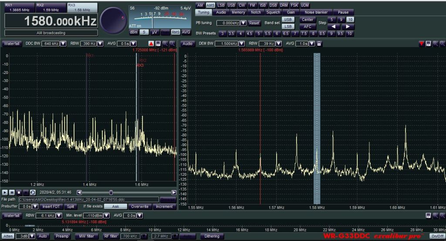The width and height of the screenshot is (446, 241).
Task: Enable the Preamp
Action: (62, 236)
